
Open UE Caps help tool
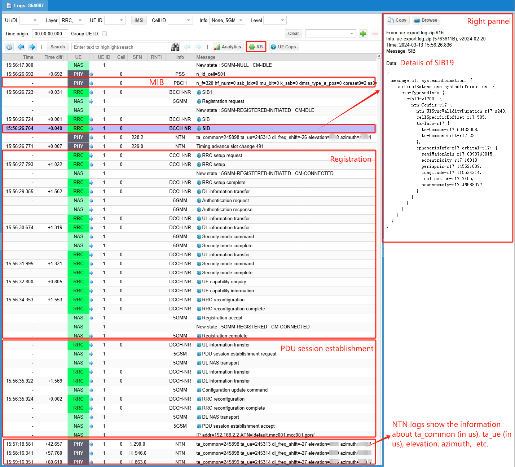[x=283, y=47]
